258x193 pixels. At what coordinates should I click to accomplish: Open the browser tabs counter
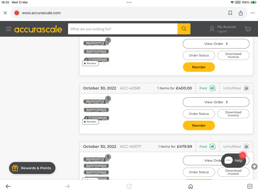tap(249, 186)
